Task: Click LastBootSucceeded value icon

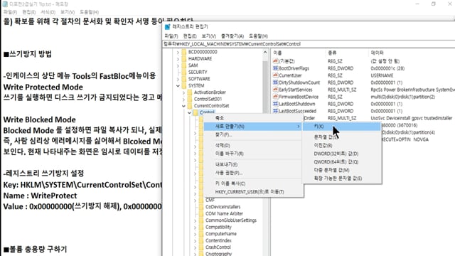Action: (275, 111)
